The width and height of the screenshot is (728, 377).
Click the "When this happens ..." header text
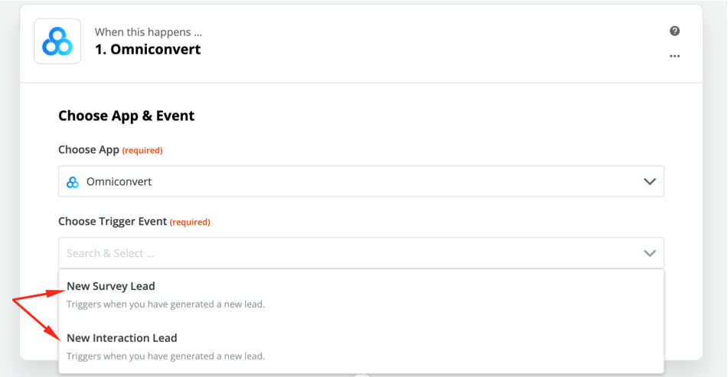[149, 32]
